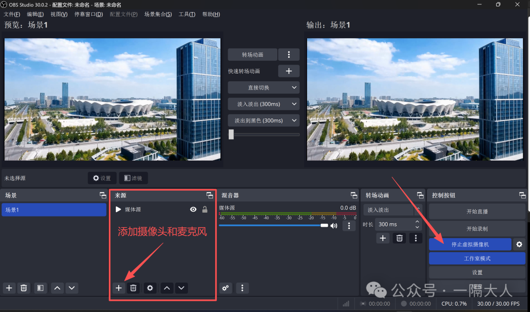The height and width of the screenshot is (312, 530).
Task: Open the 文件 menu
Action: pyautogui.click(x=12, y=14)
